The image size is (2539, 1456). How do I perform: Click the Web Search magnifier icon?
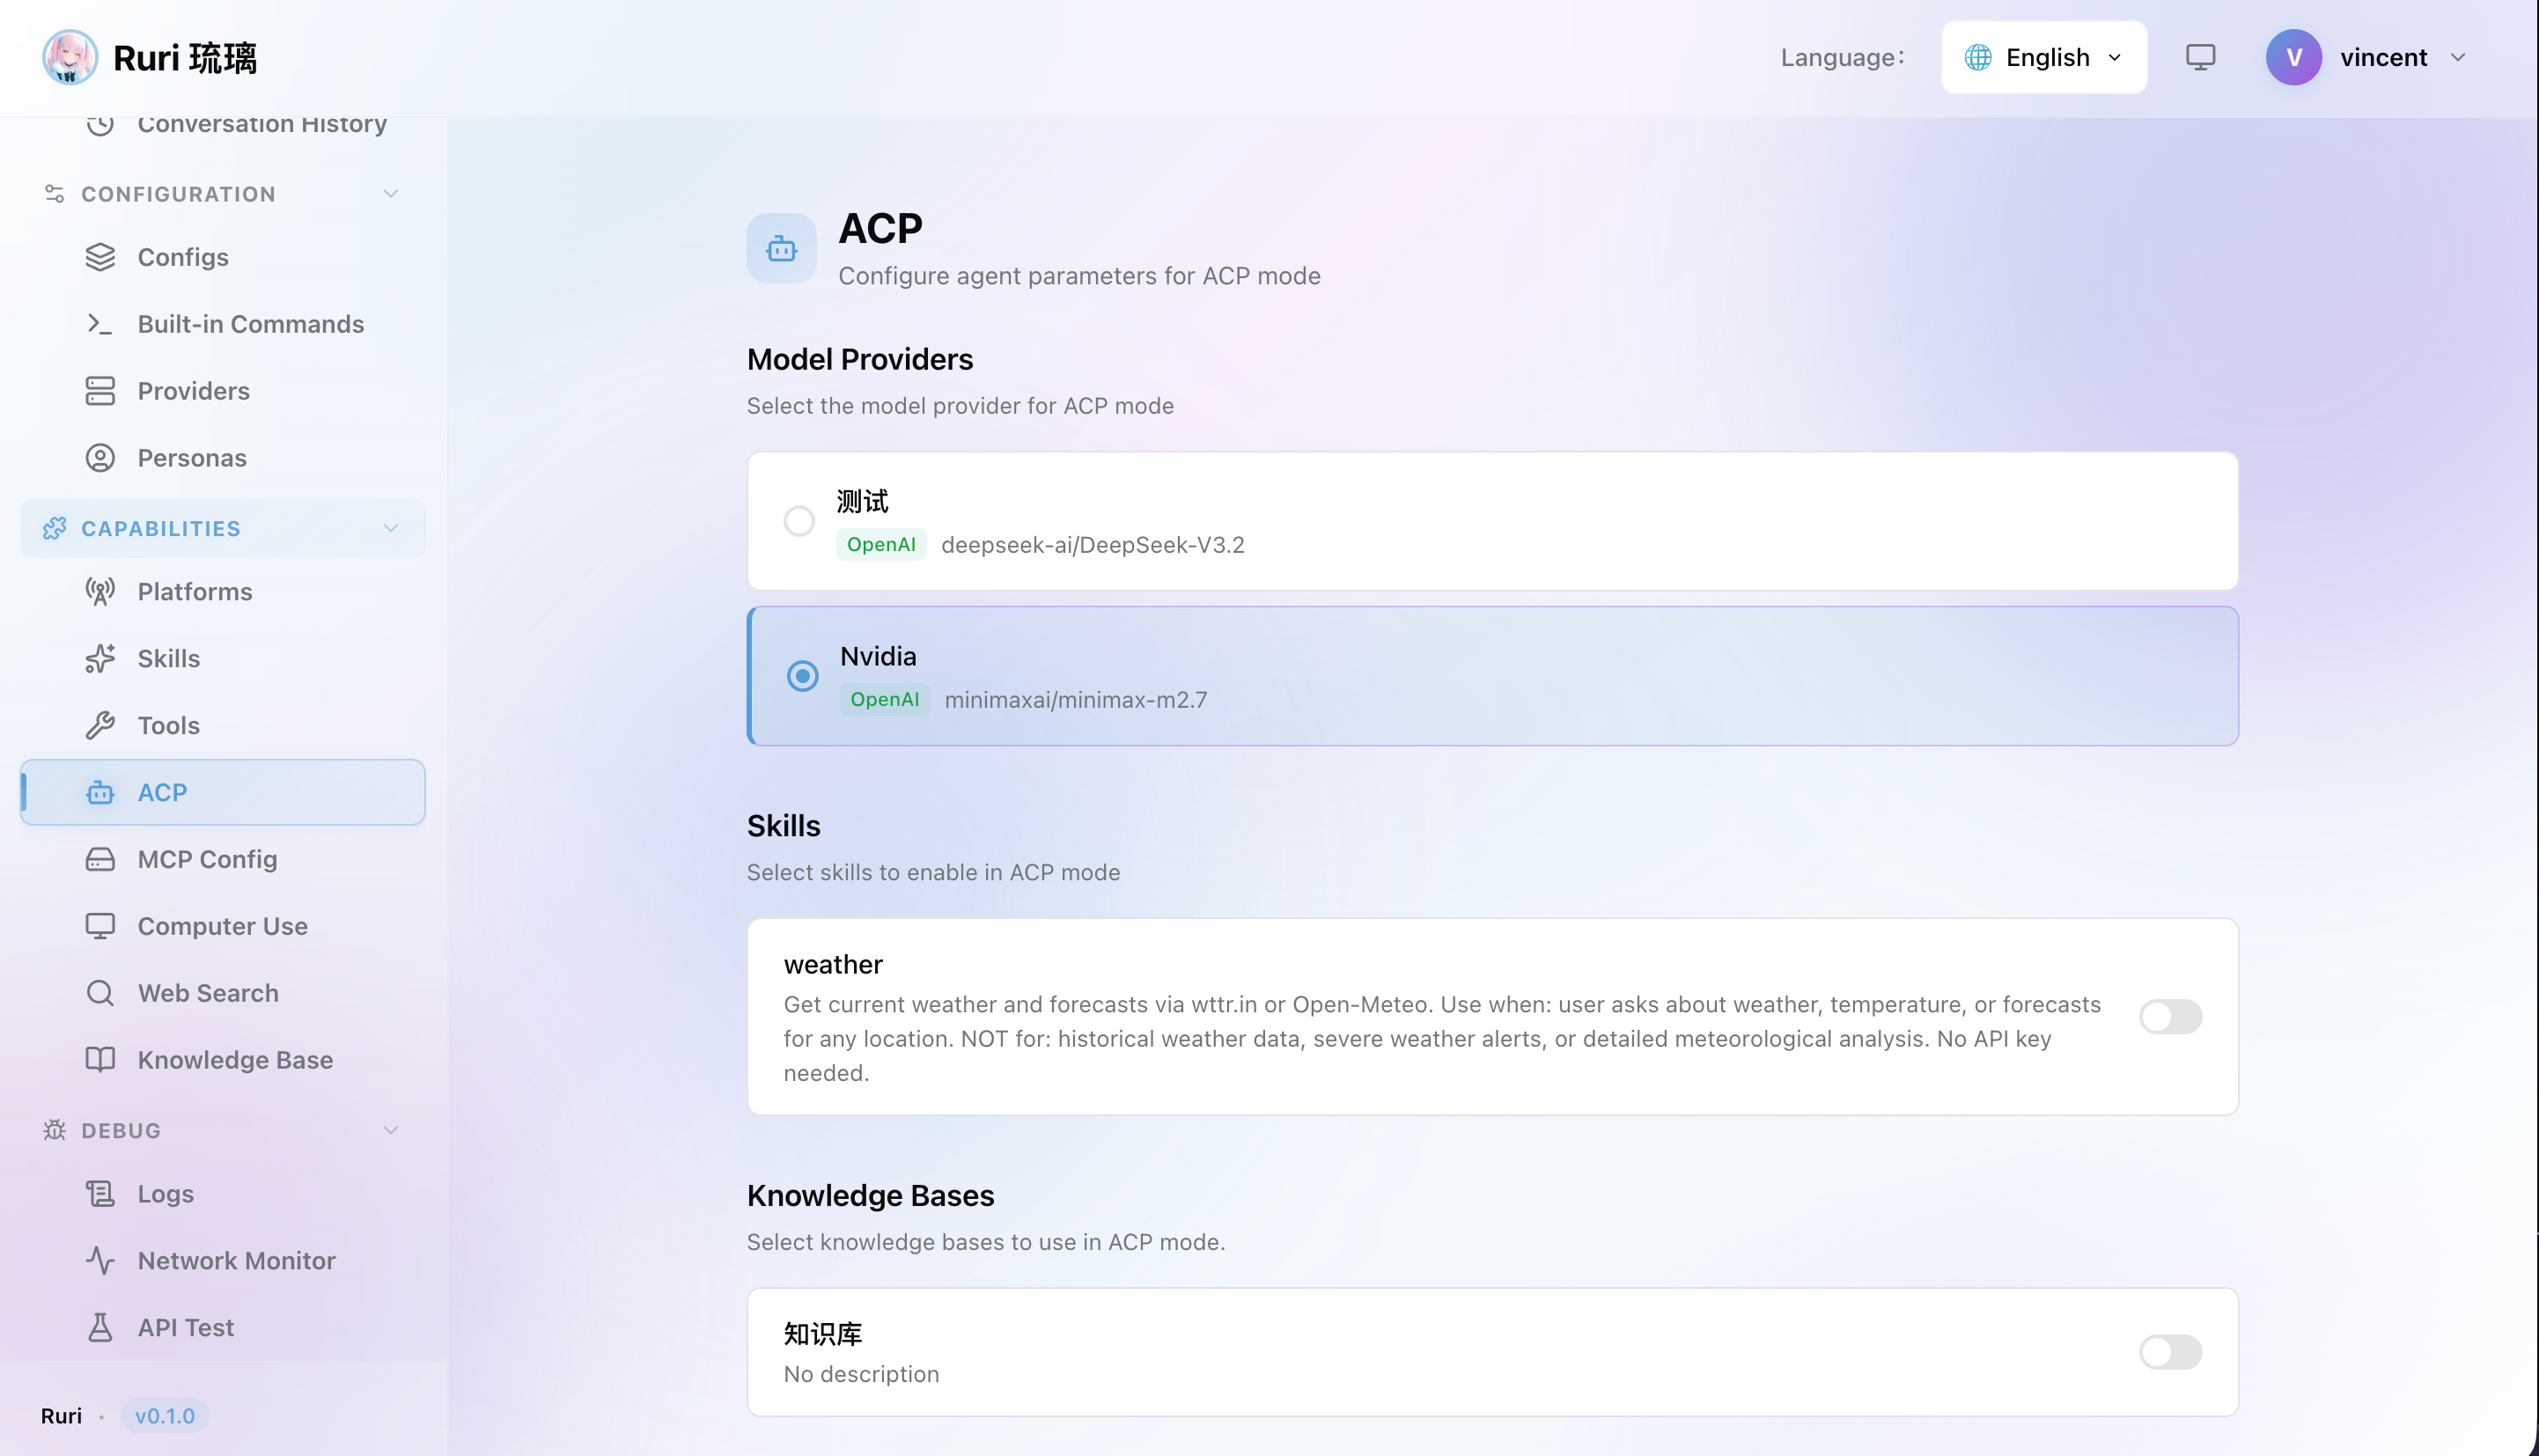click(x=100, y=993)
